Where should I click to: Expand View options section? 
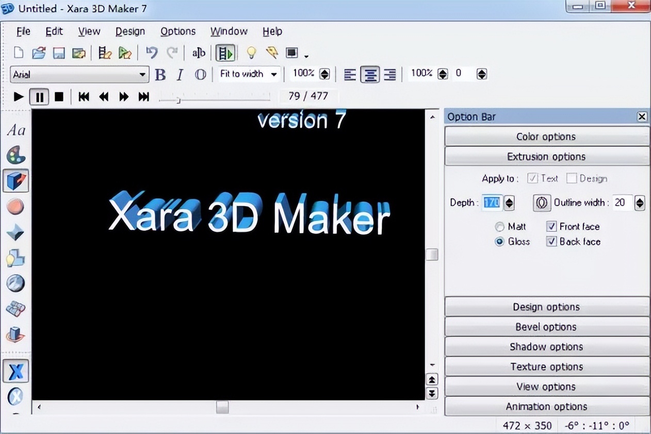tap(547, 387)
